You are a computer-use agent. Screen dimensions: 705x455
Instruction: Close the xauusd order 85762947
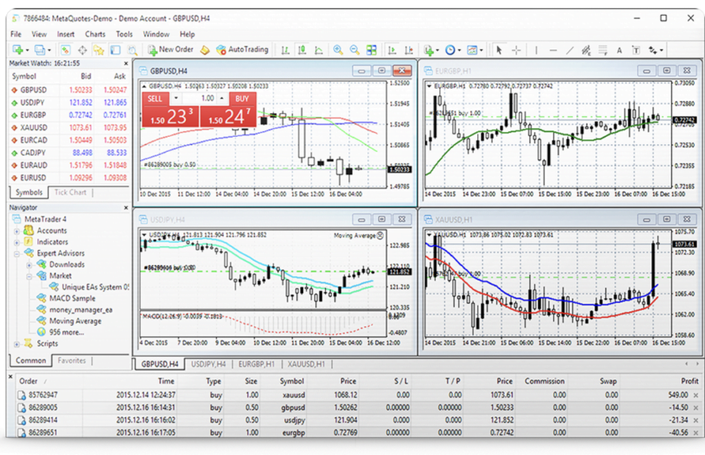pyautogui.click(x=695, y=395)
